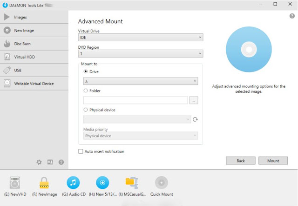The height and width of the screenshot is (206, 298).
Task: Click the large blue disc image
Action: tap(249, 49)
